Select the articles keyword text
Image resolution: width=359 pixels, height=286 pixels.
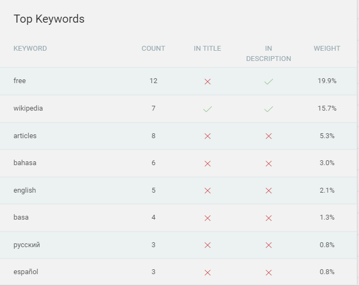coord(25,135)
